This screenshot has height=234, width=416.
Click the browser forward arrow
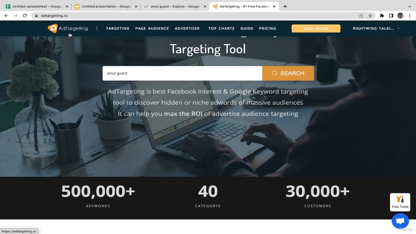[16, 16]
